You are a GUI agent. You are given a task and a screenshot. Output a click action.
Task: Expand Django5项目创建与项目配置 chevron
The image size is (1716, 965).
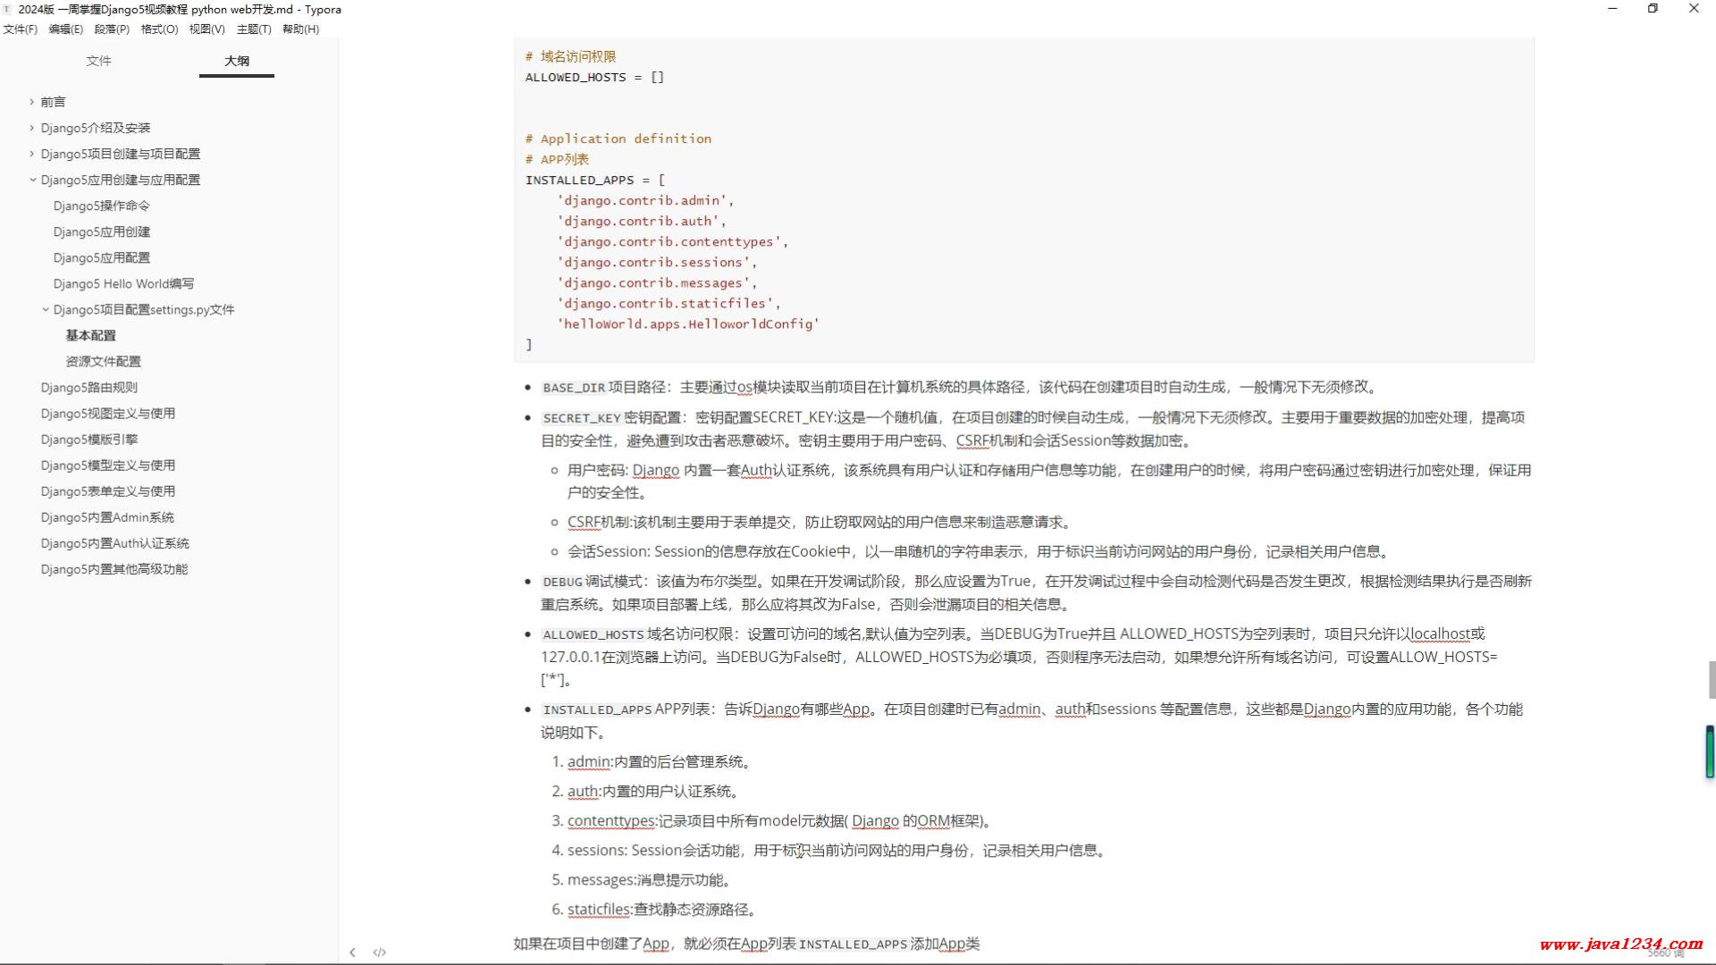[x=31, y=154]
